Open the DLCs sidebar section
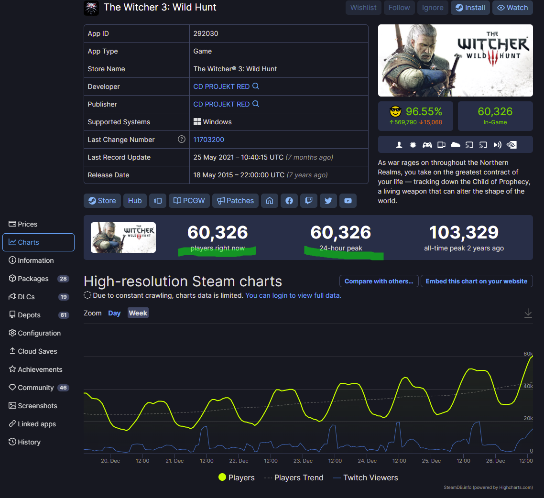Image resolution: width=544 pixels, height=498 pixels. click(39, 297)
